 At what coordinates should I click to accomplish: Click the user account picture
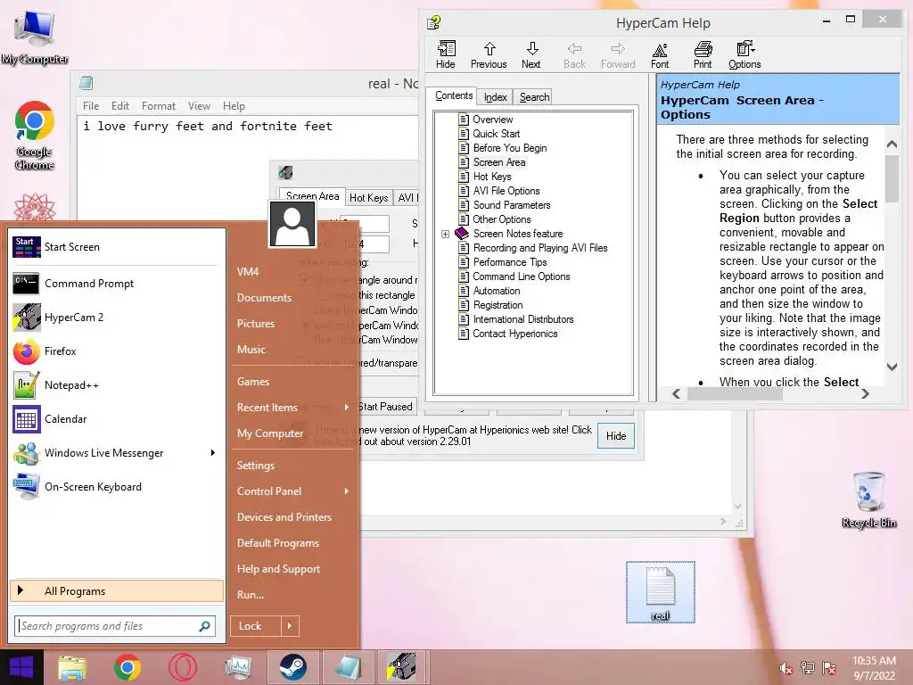292,224
